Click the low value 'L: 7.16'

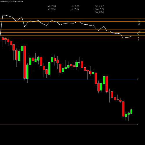[x=75, y=9]
